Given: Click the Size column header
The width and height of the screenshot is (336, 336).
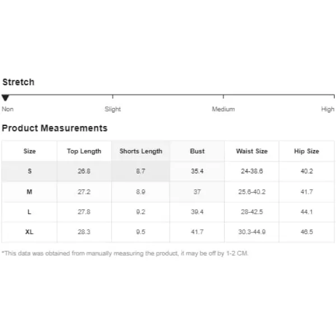Looking at the screenshot, I should pyautogui.click(x=30, y=151).
